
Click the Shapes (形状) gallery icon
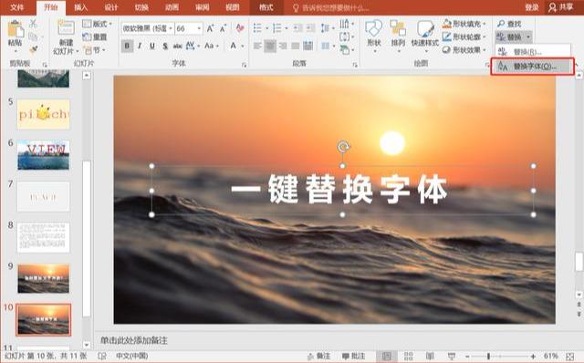[x=374, y=29]
